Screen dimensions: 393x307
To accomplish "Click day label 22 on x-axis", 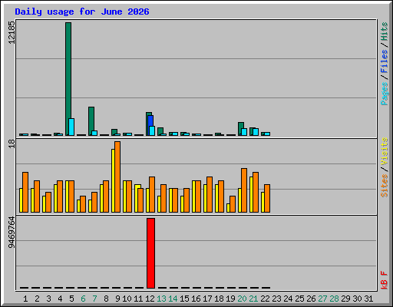I will click(265, 299).
